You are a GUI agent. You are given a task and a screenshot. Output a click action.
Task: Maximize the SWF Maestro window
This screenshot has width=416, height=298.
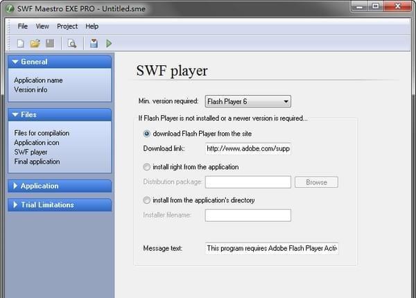pos(375,6)
